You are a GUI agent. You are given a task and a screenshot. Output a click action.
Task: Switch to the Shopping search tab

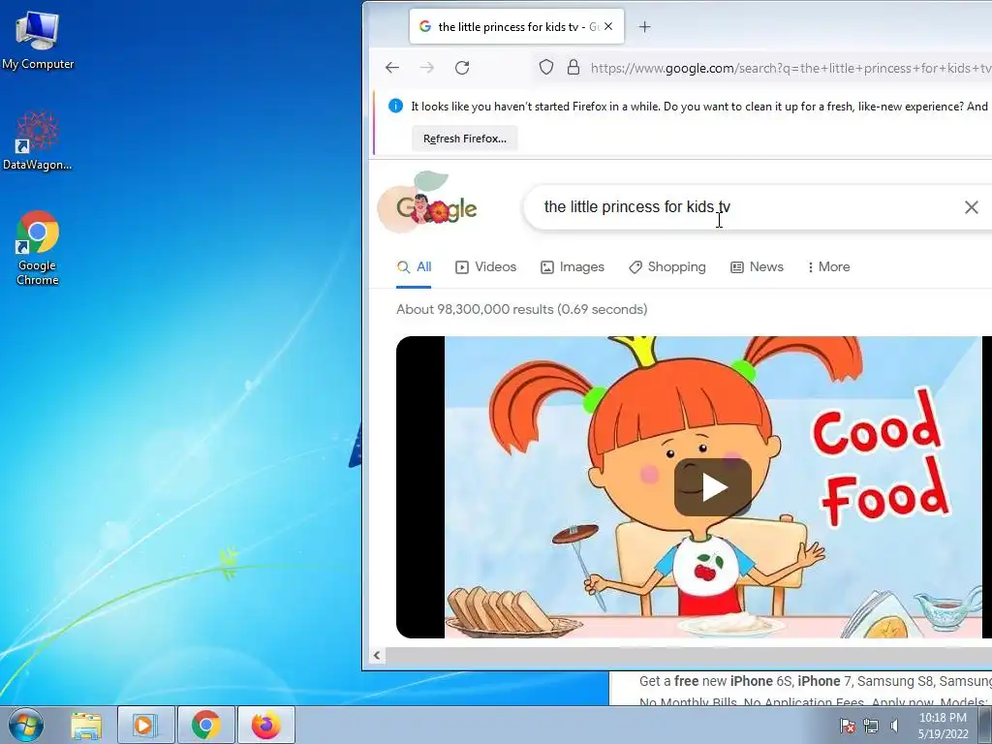pos(667,267)
